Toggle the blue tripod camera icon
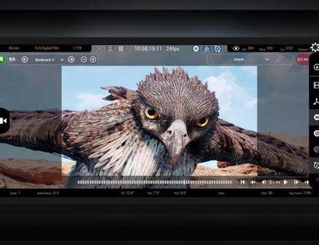Image resolution: width=319 pixels, height=245 pixels. 207,49
